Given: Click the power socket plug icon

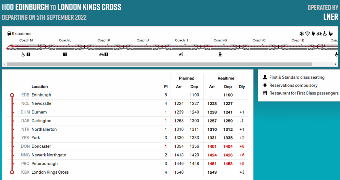Looking at the screenshot, I should click(313, 34).
